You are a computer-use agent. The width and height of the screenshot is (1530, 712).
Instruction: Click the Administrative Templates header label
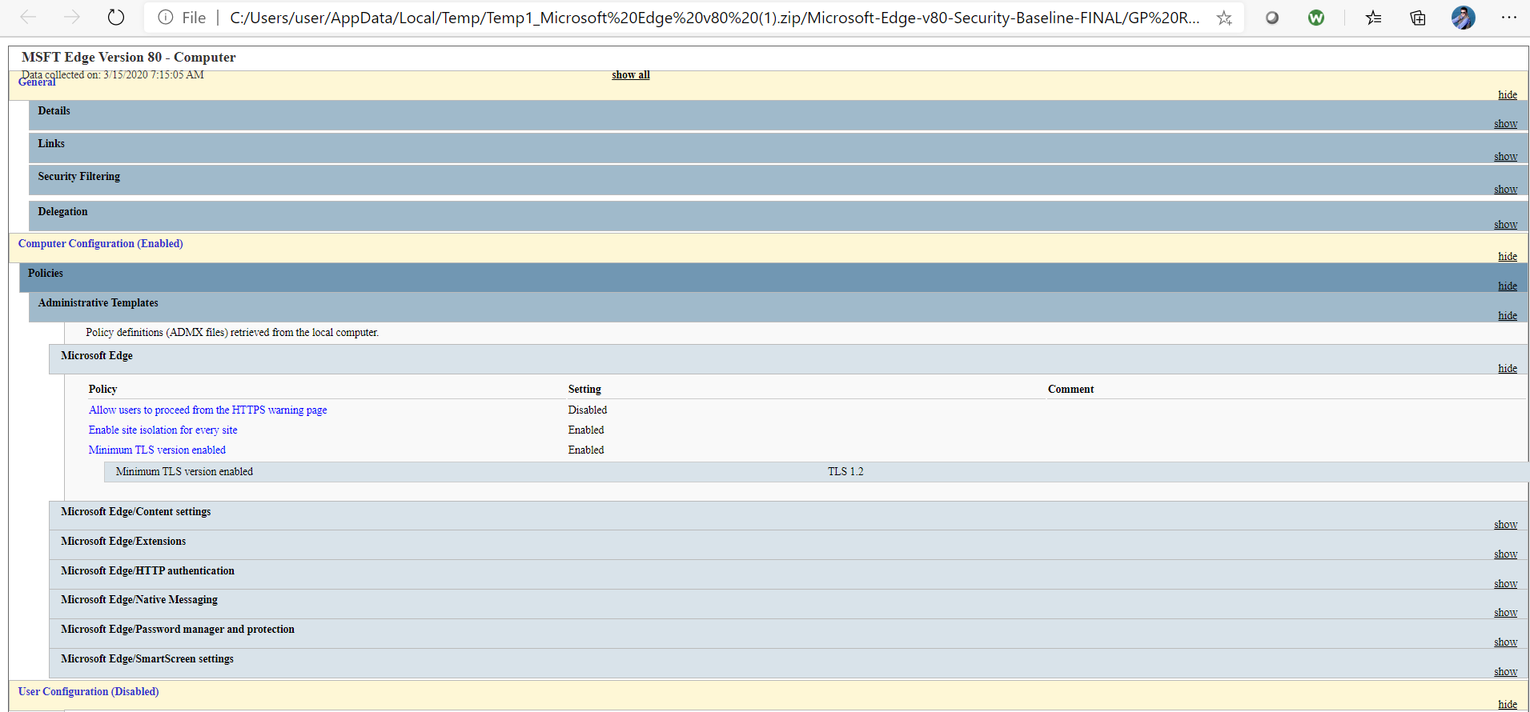coord(98,302)
